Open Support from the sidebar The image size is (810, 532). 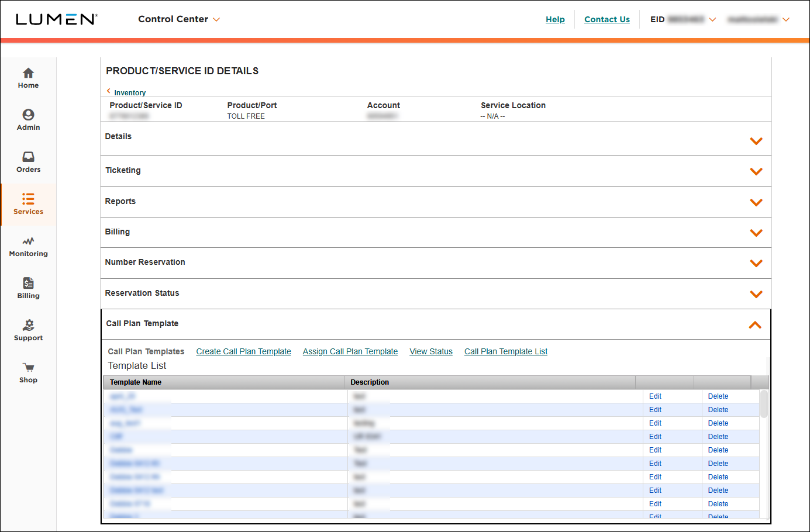tap(28, 330)
